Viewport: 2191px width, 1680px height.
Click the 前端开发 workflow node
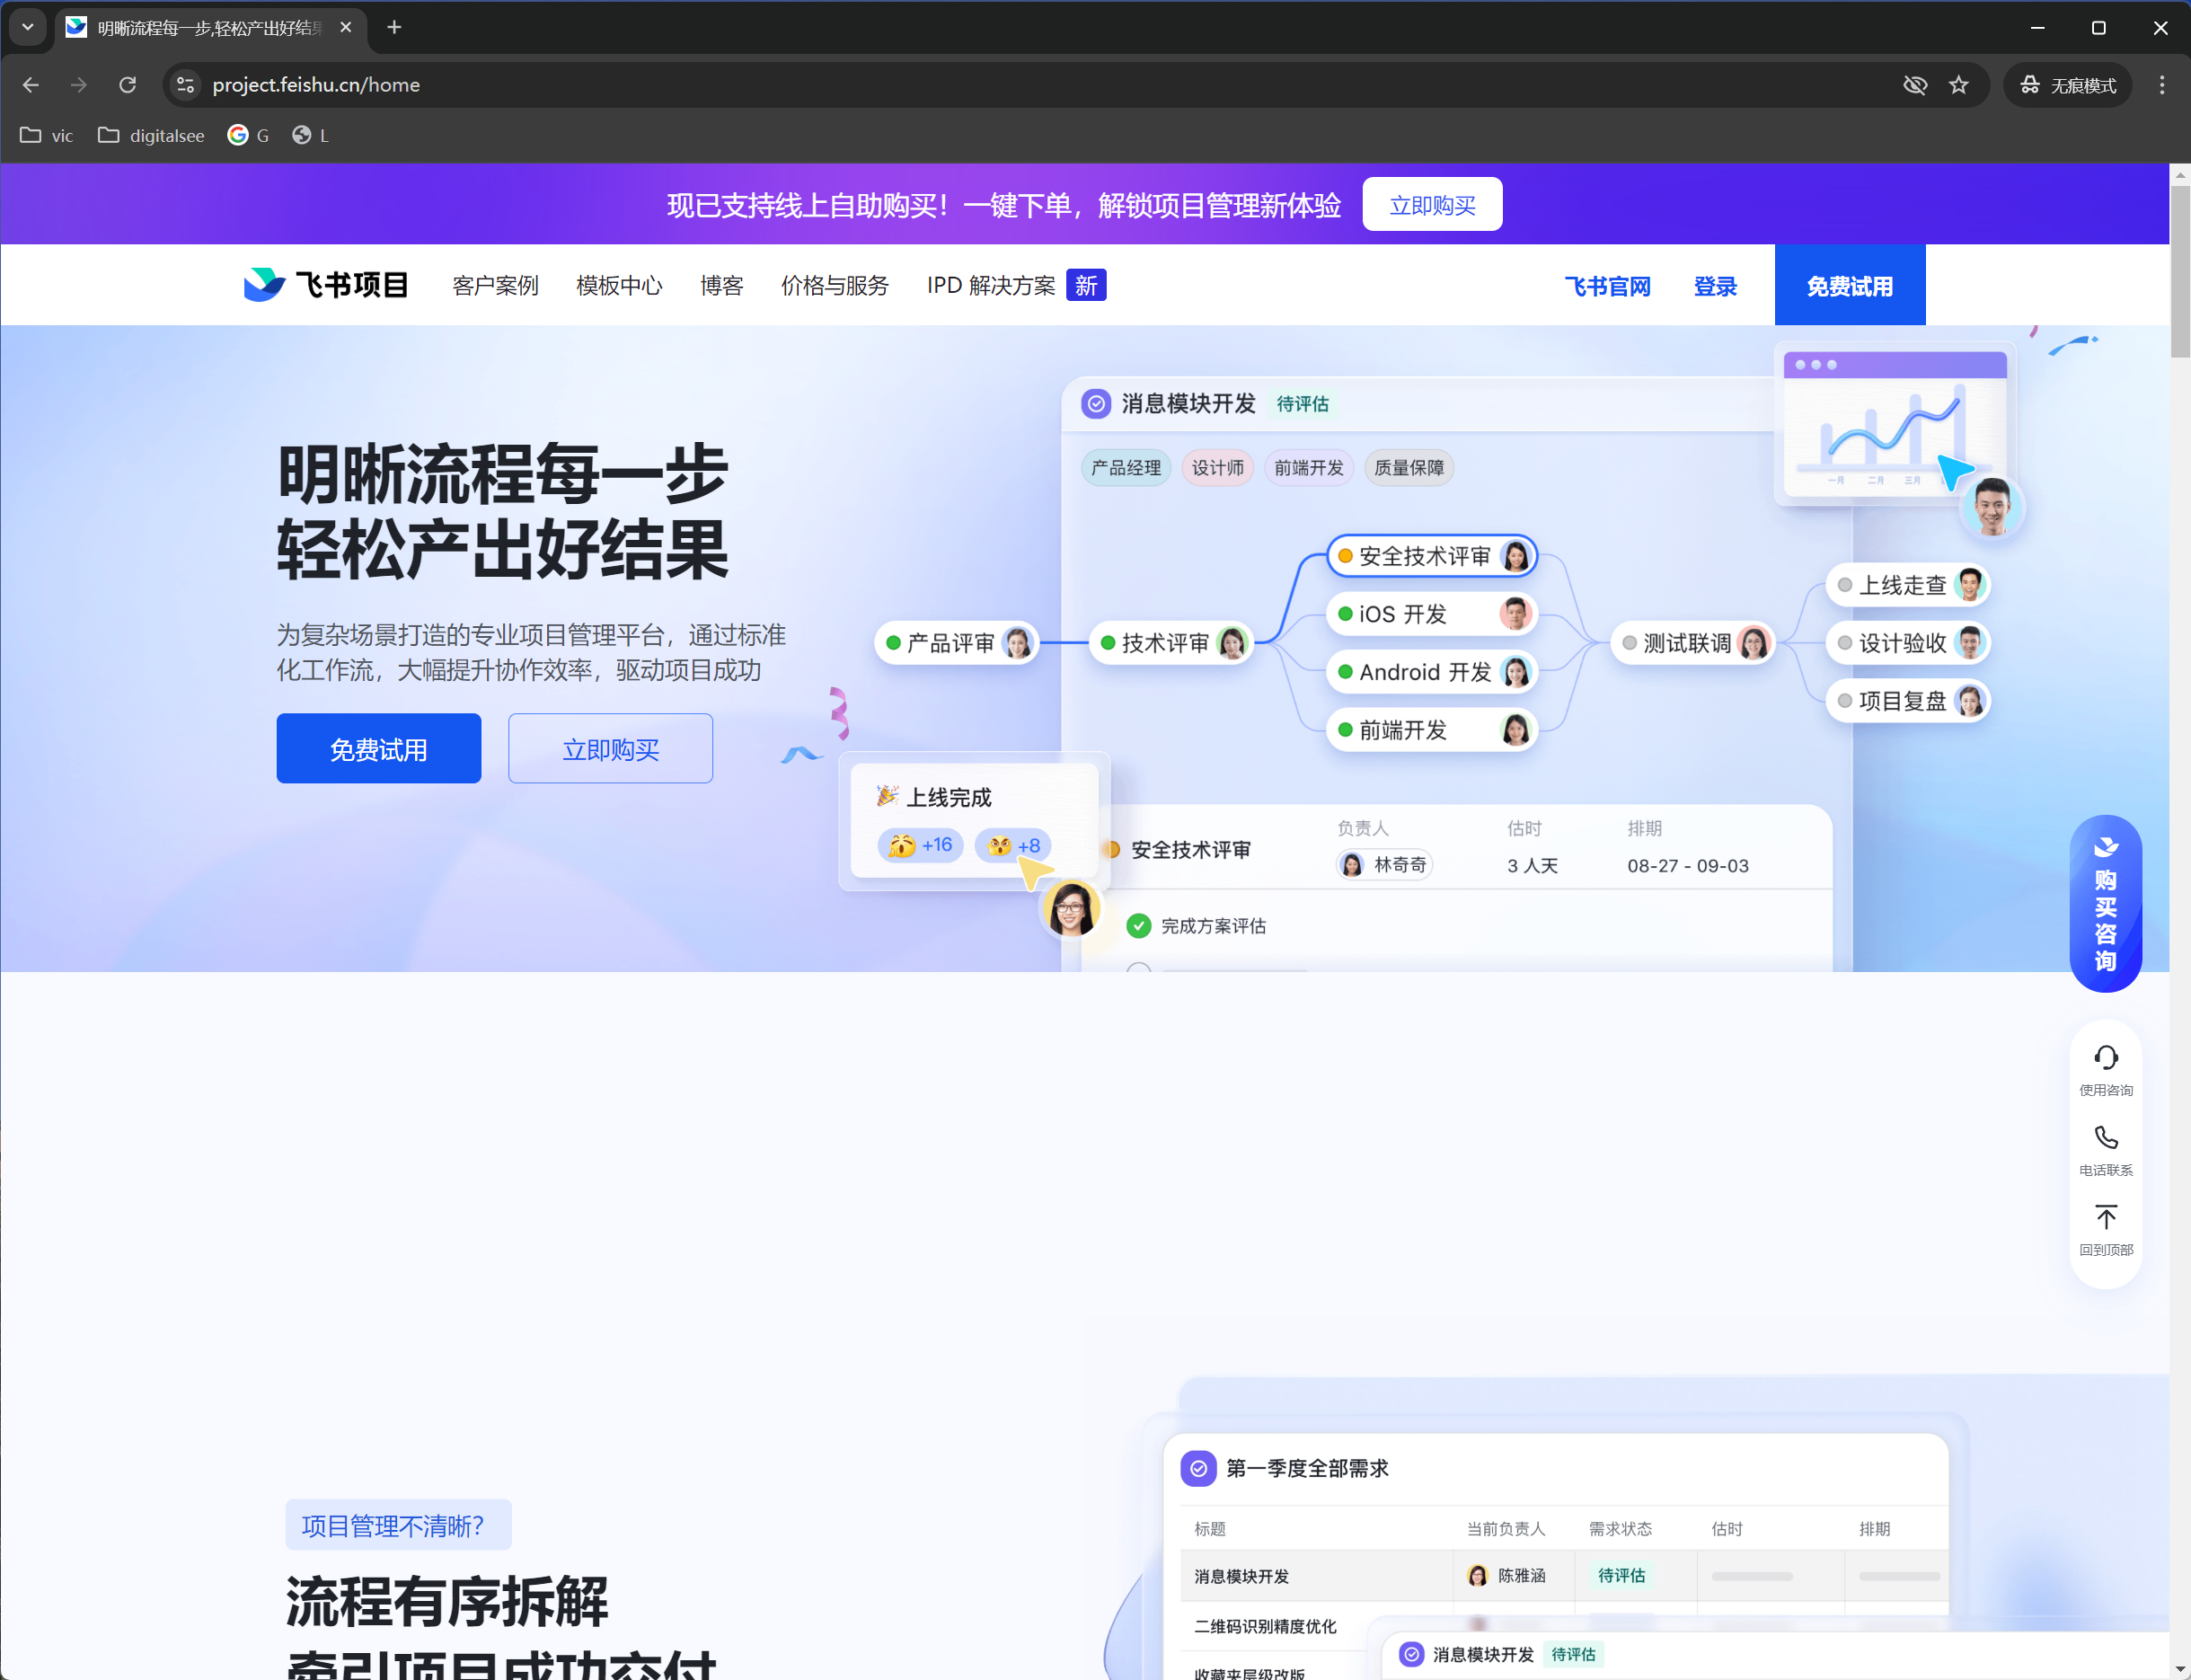point(1431,729)
